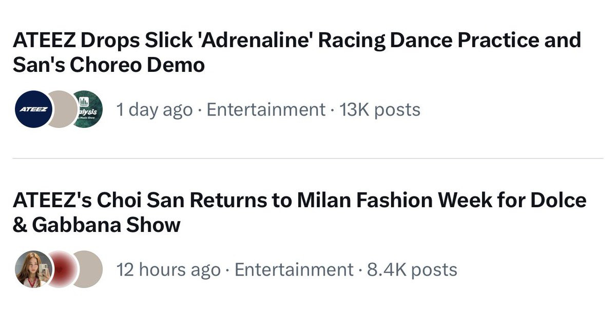Image resolution: width=616 pixels, height=315 pixels.
Task: Select the "1 day ago" timestamp
Action: [155, 109]
